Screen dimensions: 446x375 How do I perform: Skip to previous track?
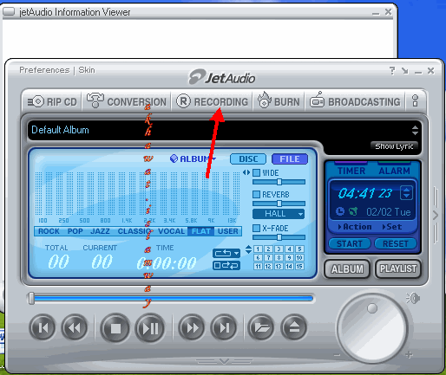(x=43, y=328)
